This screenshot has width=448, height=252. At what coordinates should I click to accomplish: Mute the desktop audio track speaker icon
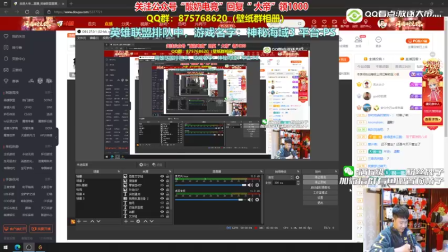click(250, 200)
